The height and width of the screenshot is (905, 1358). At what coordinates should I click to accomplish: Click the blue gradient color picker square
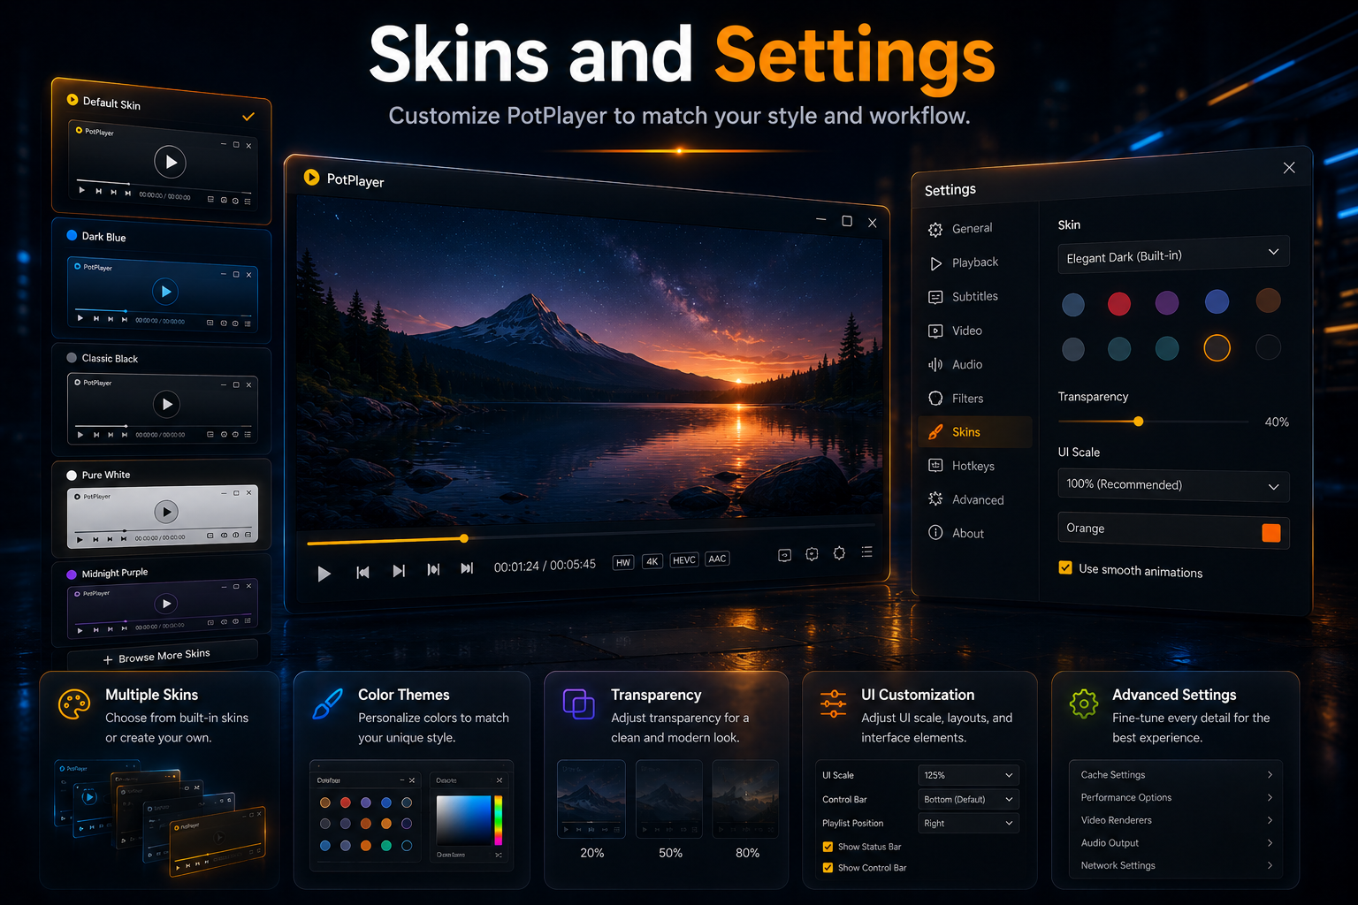[463, 820]
